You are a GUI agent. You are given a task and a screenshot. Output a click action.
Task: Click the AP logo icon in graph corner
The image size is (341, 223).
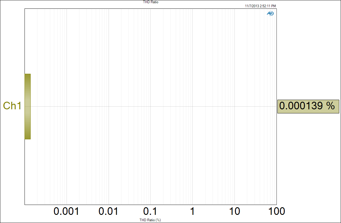point(270,13)
